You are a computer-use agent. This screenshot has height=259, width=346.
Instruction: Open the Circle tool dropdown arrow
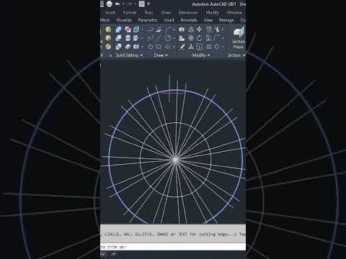coord(174,38)
